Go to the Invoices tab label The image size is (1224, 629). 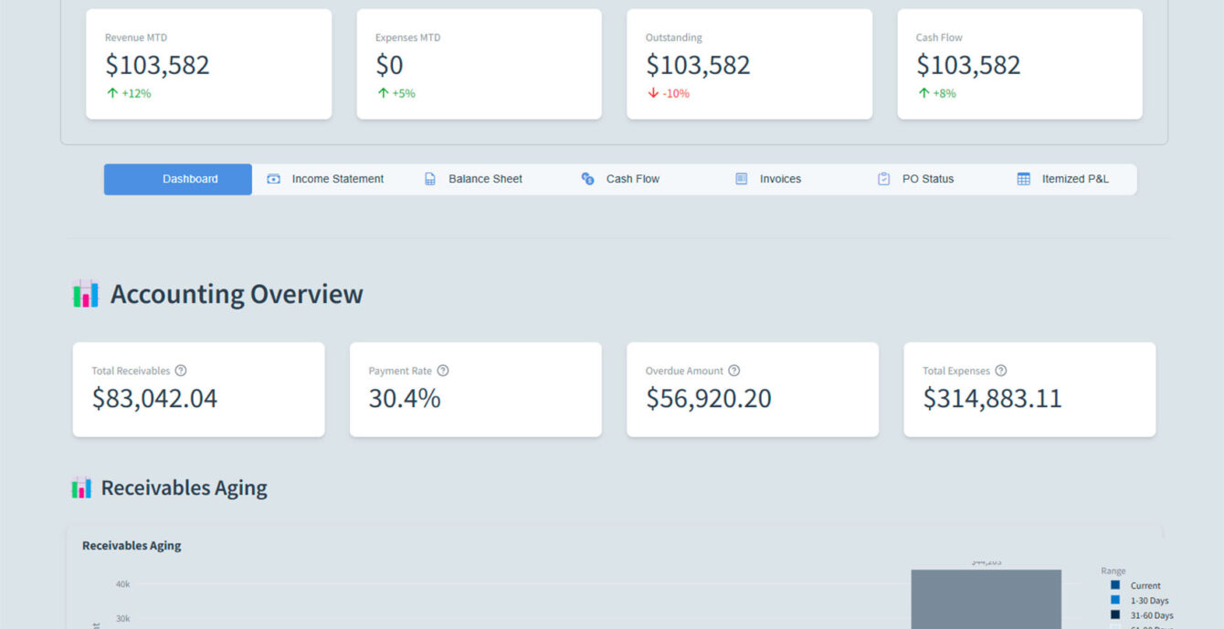pos(780,179)
